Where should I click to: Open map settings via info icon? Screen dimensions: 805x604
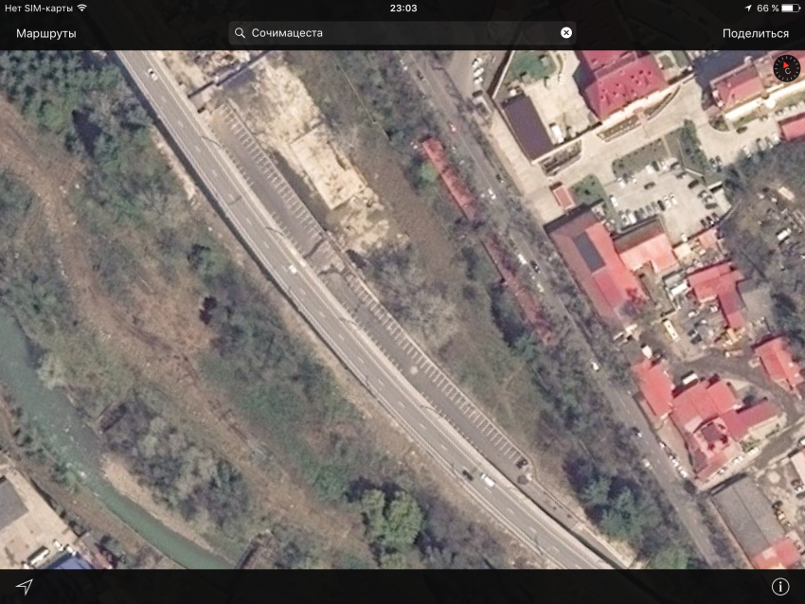779,586
